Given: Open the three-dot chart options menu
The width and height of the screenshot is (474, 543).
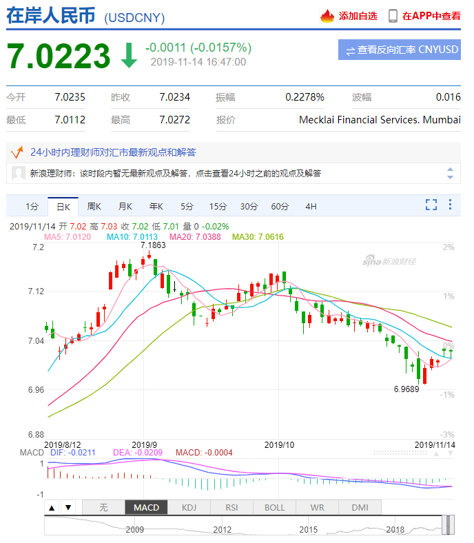Looking at the screenshot, I should (x=450, y=205).
